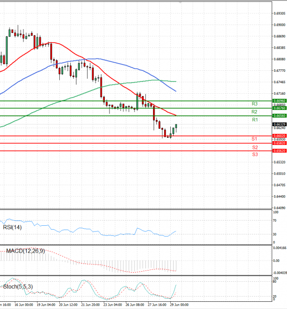This screenshot has height=309, width=287.
Task: Click the 16 Jun 00:00 time label
Action: (23, 305)
